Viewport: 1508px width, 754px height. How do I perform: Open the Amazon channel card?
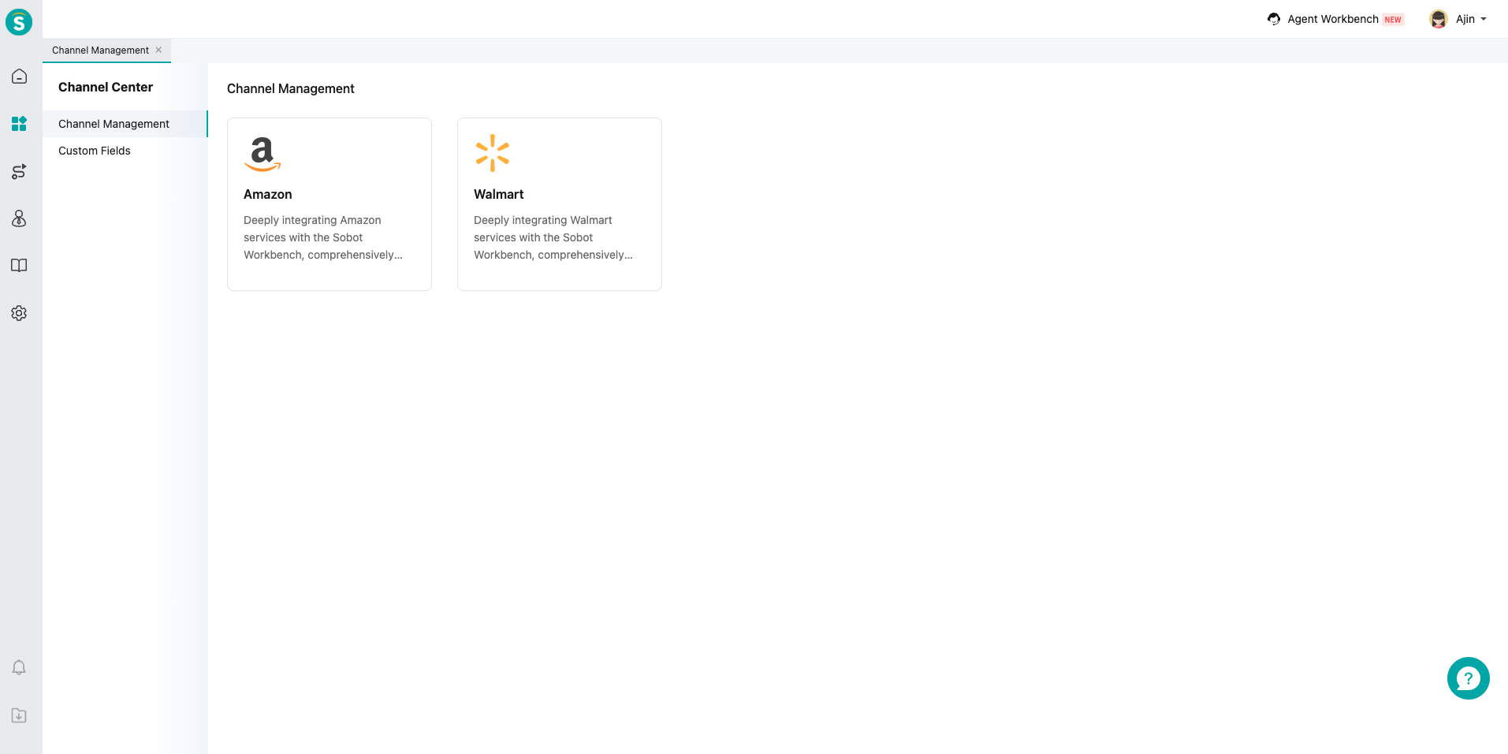pyautogui.click(x=330, y=204)
